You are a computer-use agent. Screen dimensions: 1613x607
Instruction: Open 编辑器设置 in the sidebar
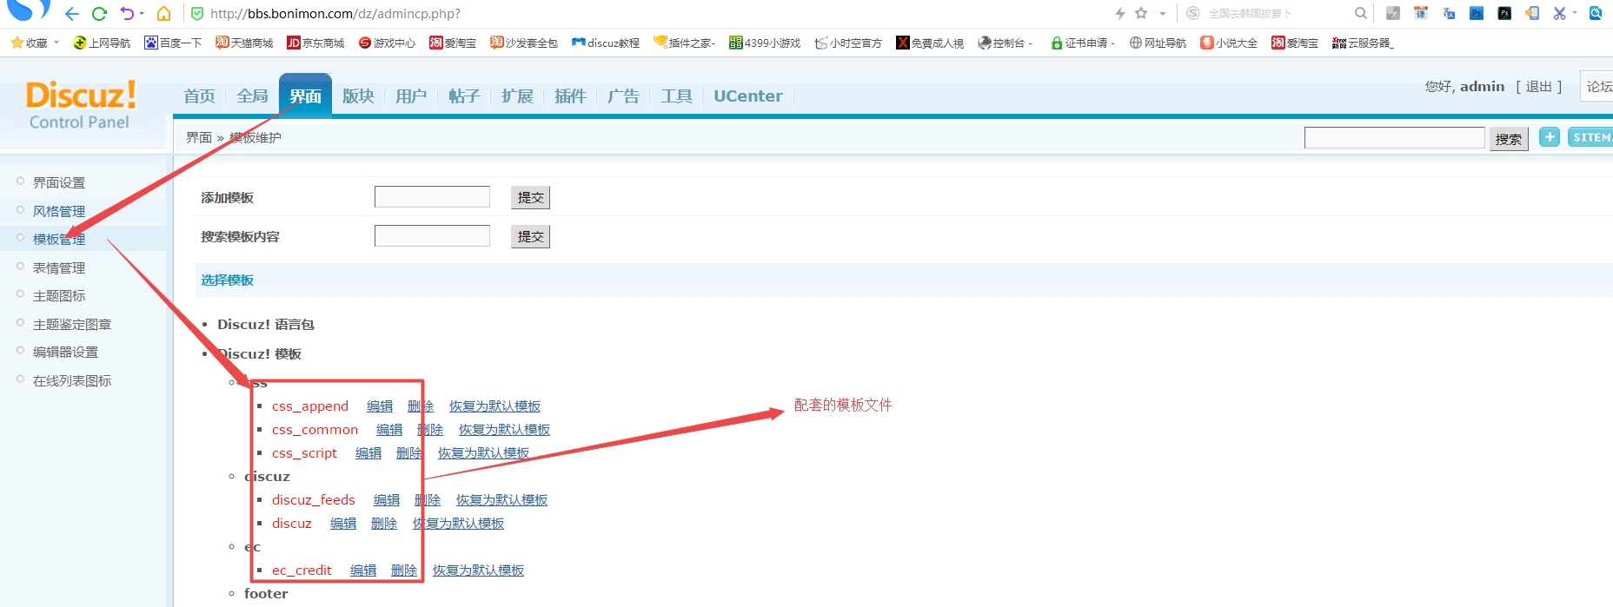[x=65, y=352]
